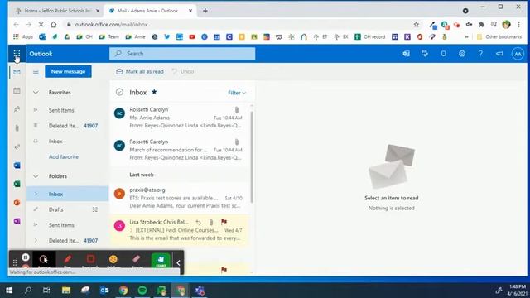This screenshot has height=298, width=530.
Task: Open Spotify from the taskbar
Action: pyautogui.click(x=142, y=291)
